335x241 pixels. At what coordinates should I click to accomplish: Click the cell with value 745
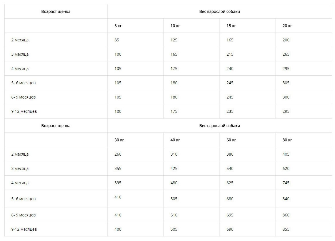coord(286,183)
